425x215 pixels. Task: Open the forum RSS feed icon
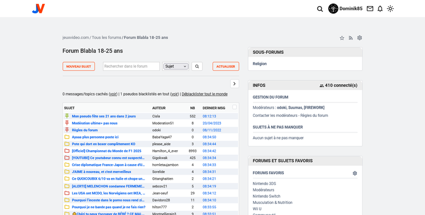coord(351,38)
